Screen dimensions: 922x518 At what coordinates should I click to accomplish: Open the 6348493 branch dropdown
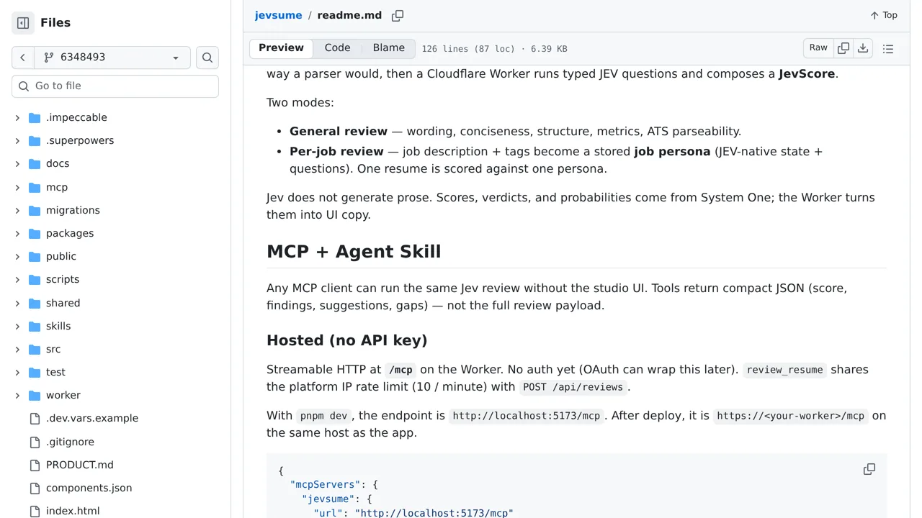coord(112,58)
